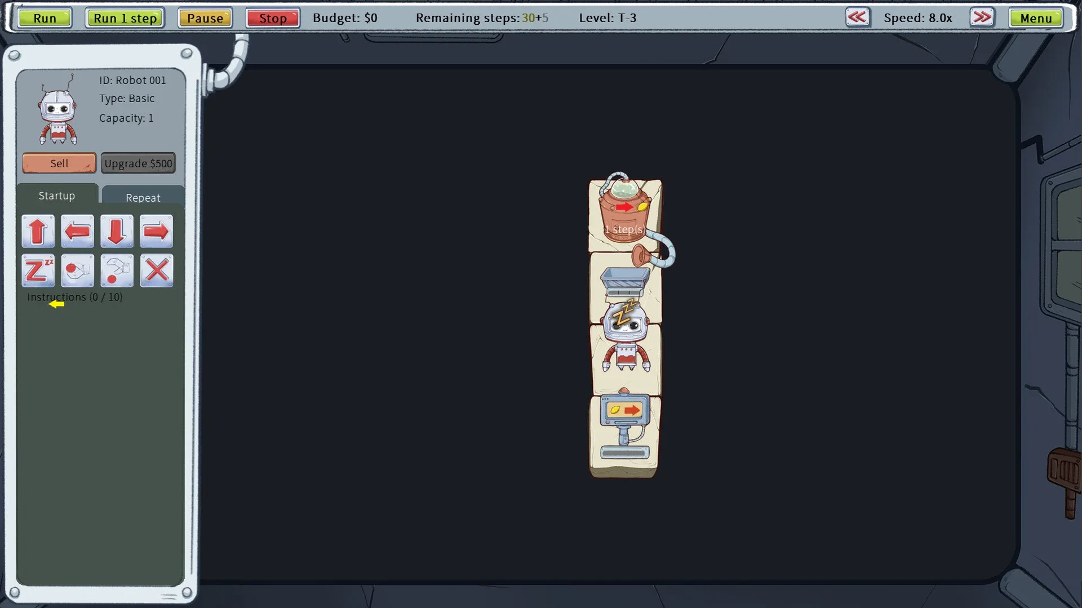Select the robot on the grid
This screenshot has height=608, width=1082.
click(x=624, y=338)
